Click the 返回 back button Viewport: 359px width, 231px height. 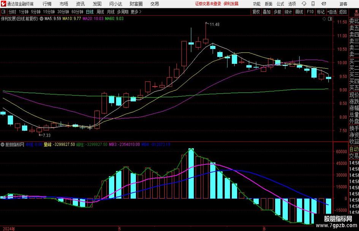pos(343,12)
